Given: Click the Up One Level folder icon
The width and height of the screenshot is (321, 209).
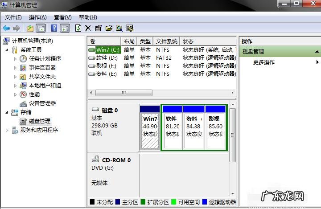Looking at the screenshot, I should pyautogui.click(x=30, y=28).
